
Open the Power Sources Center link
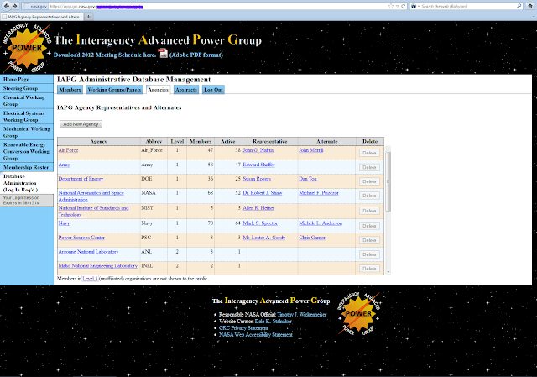pyautogui.click(x=81, y=238)
